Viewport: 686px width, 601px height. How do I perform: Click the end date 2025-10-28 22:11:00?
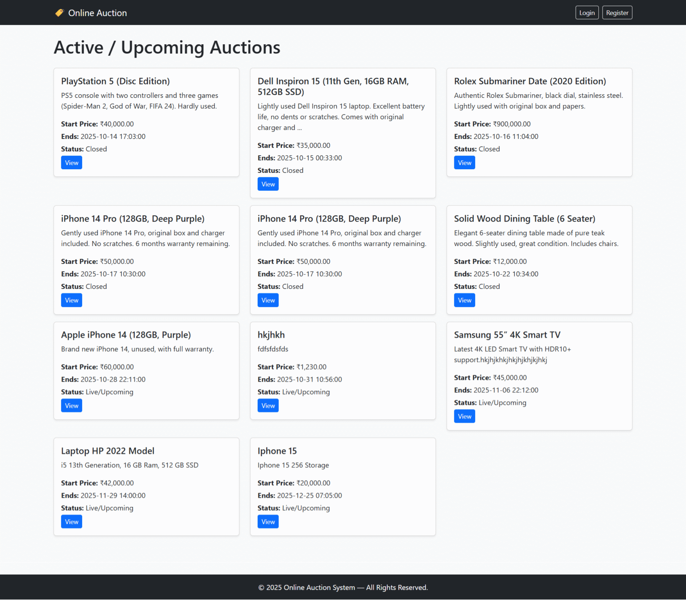tap(113, 380)
